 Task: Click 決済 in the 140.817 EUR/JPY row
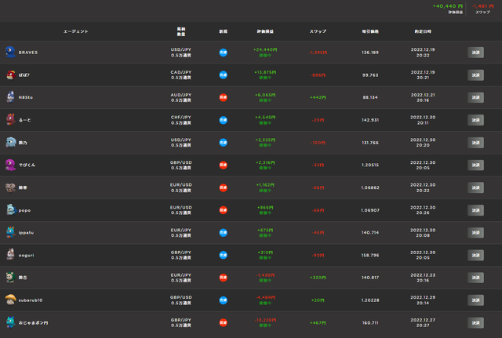(475, 278)
